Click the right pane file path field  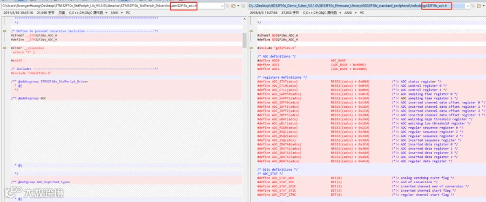359,6
